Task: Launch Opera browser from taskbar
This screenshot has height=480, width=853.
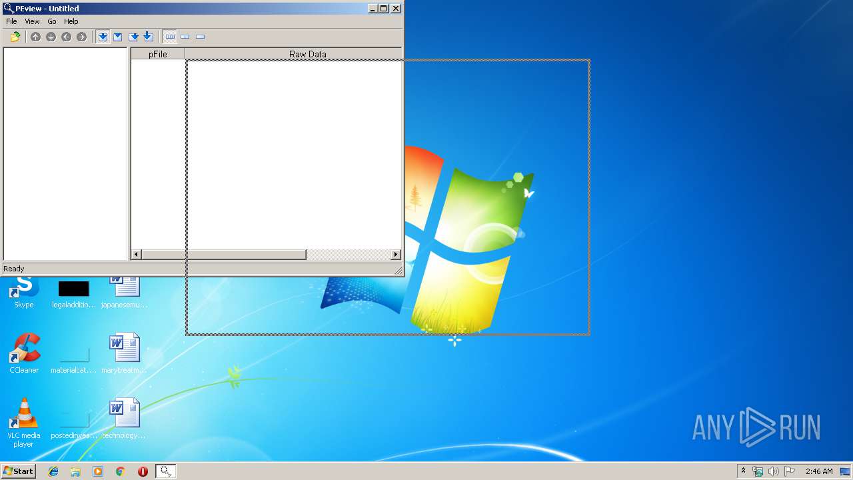Action: [x=143, y=471]
